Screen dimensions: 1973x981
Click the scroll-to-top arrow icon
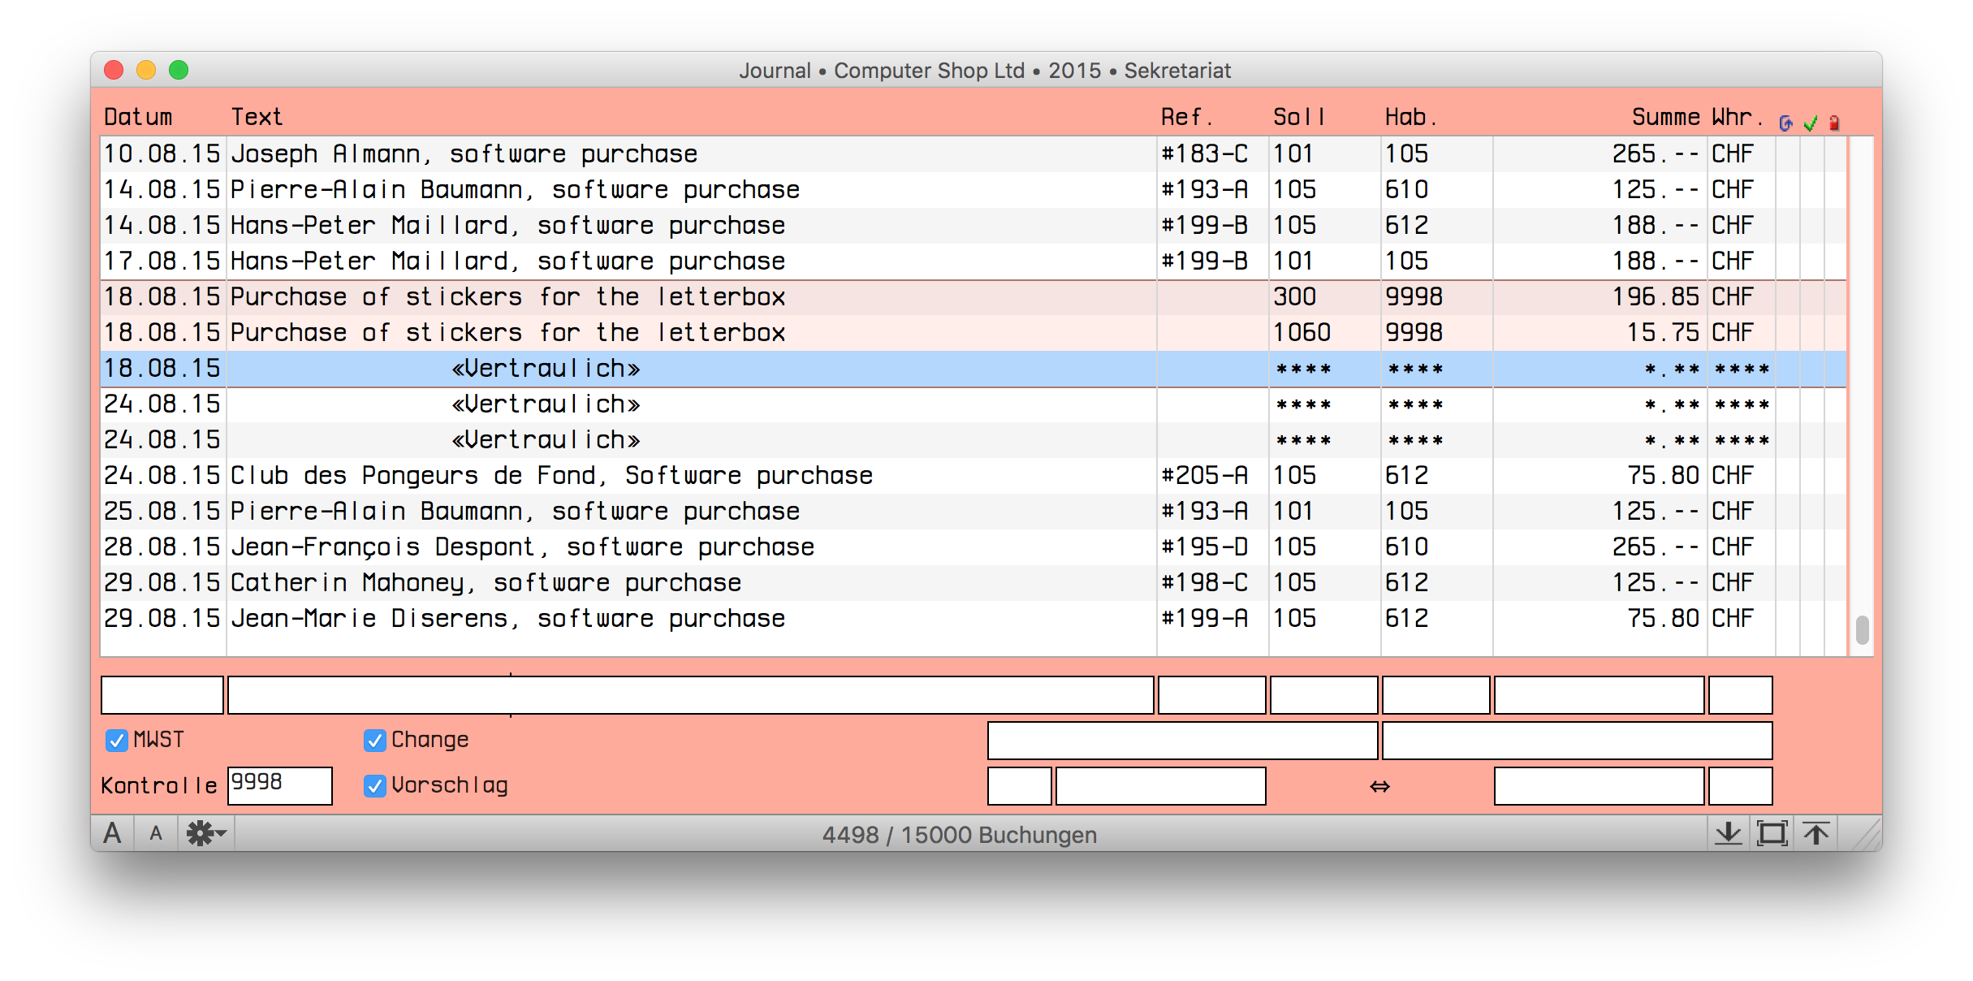click(1816, 833)
